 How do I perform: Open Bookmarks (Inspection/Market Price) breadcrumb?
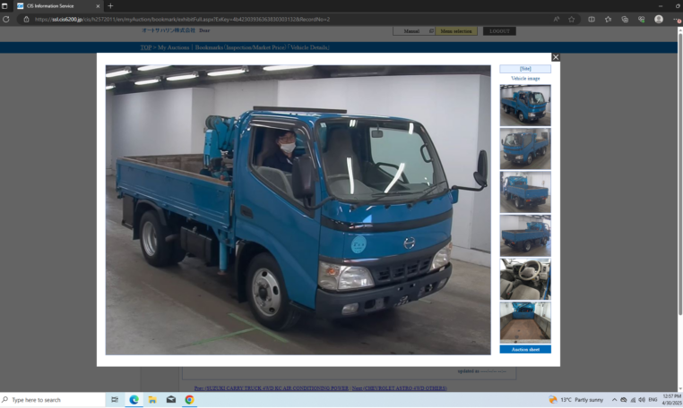click(240, 47)
